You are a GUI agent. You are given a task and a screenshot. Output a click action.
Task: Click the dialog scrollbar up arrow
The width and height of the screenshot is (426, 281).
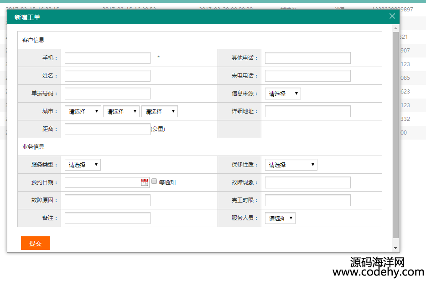click(x=395, y=28)
